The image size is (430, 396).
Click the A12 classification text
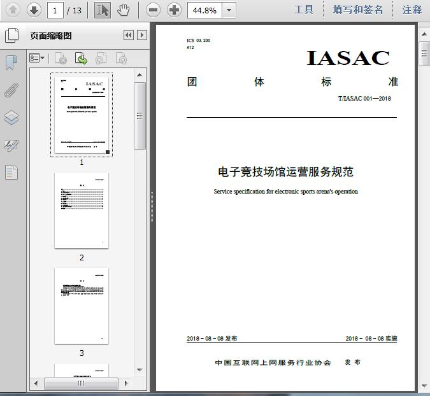click(190, 48)
